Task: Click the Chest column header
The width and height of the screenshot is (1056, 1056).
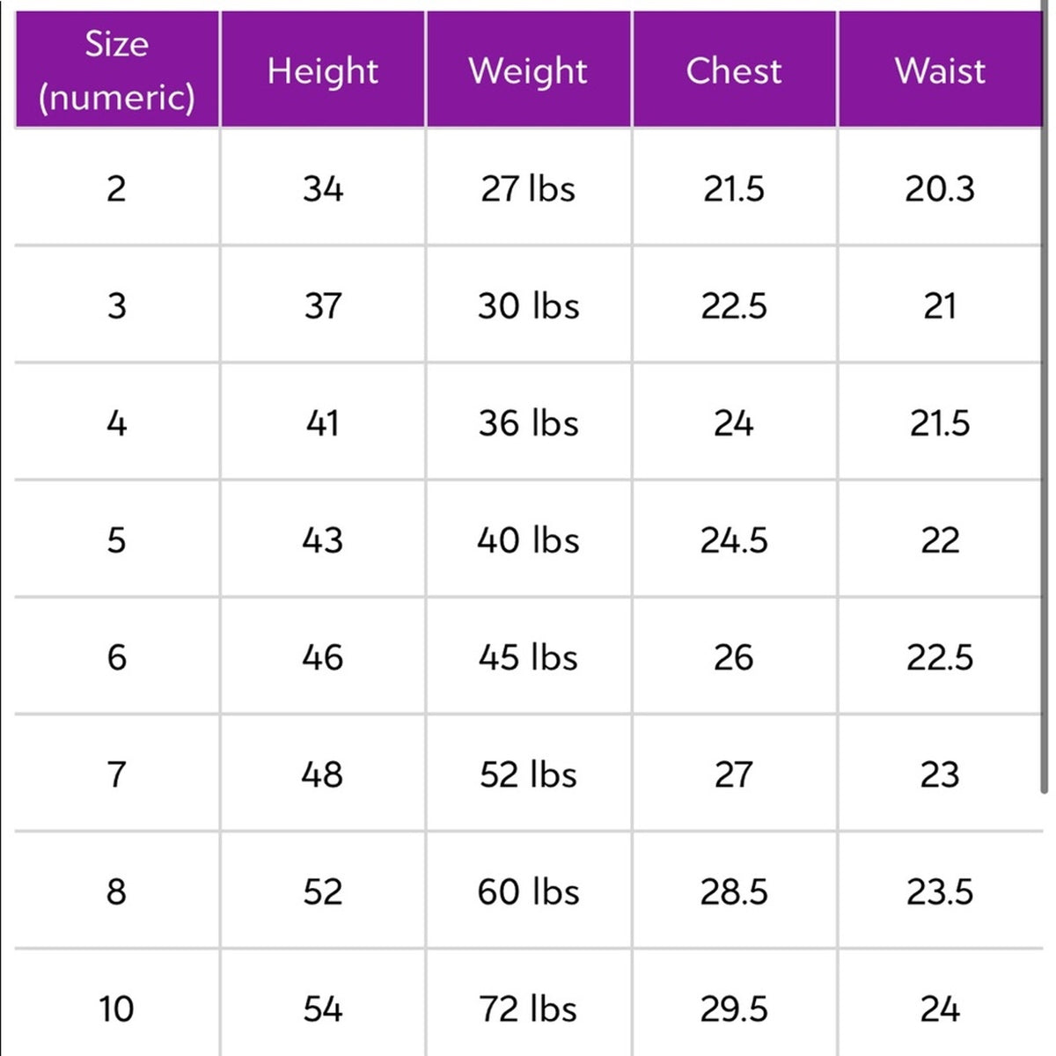Action: [x=734, y=70]
